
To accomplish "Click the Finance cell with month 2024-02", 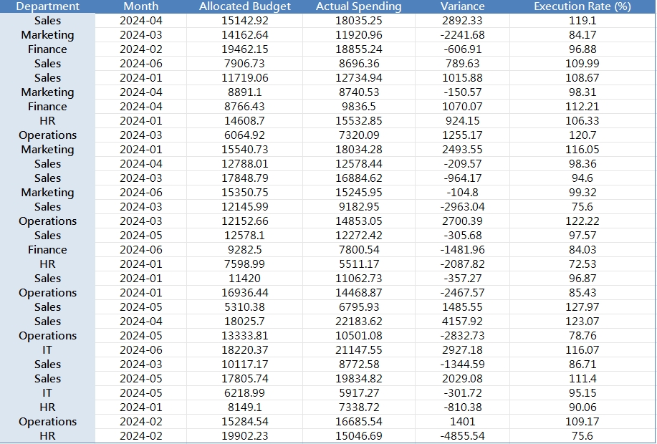I will tap(47, 49).
